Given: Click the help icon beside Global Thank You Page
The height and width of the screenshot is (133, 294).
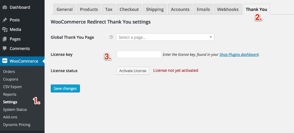Looking at the screenshot, I should (111, 37).
